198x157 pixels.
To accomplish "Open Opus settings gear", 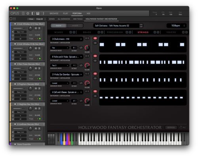I will (x=28, y=14).
